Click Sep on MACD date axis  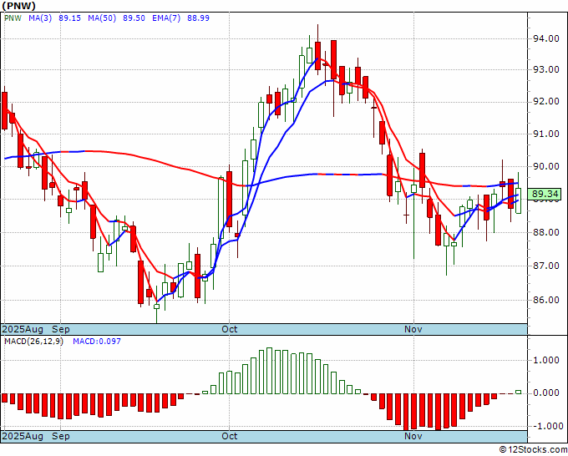coord(61,436)
